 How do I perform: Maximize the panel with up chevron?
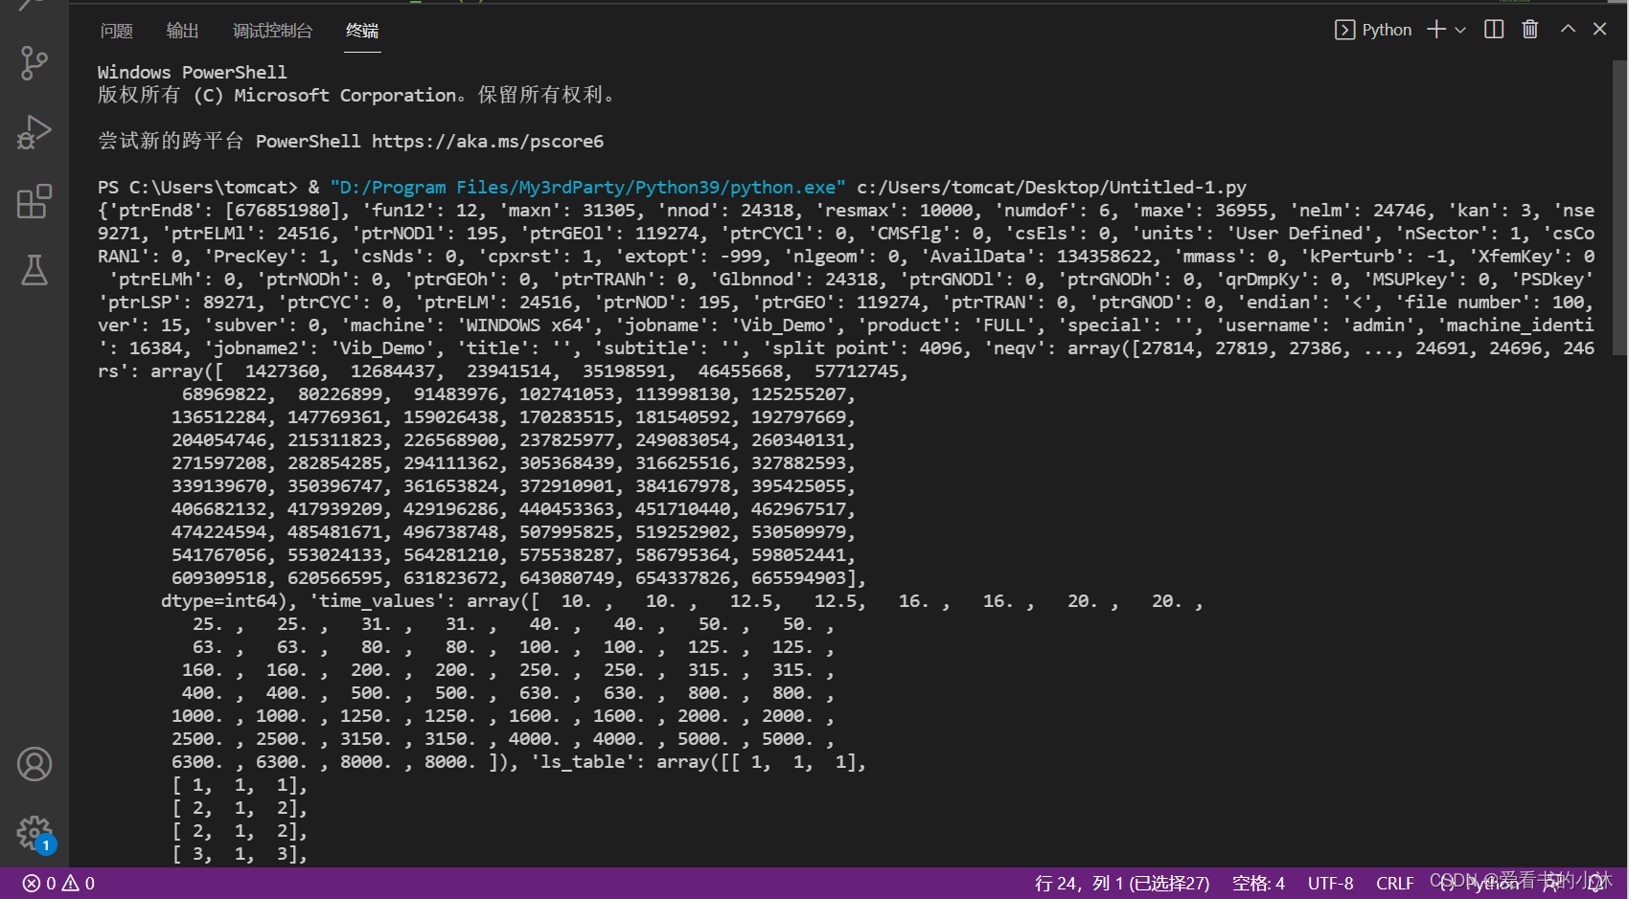pos(1568,30)
